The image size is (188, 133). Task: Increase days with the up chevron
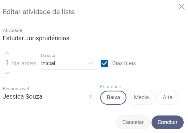(7, 53)
